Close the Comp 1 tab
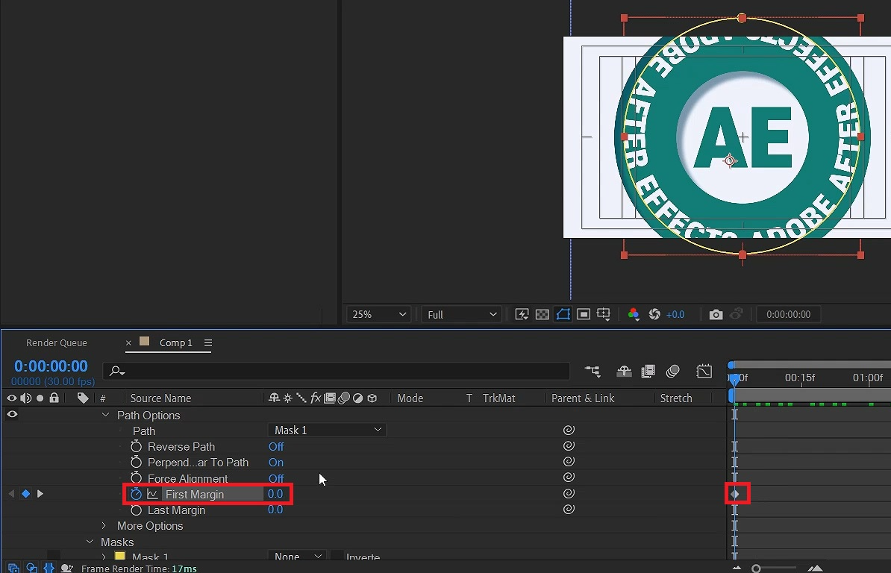 (128, 342)
